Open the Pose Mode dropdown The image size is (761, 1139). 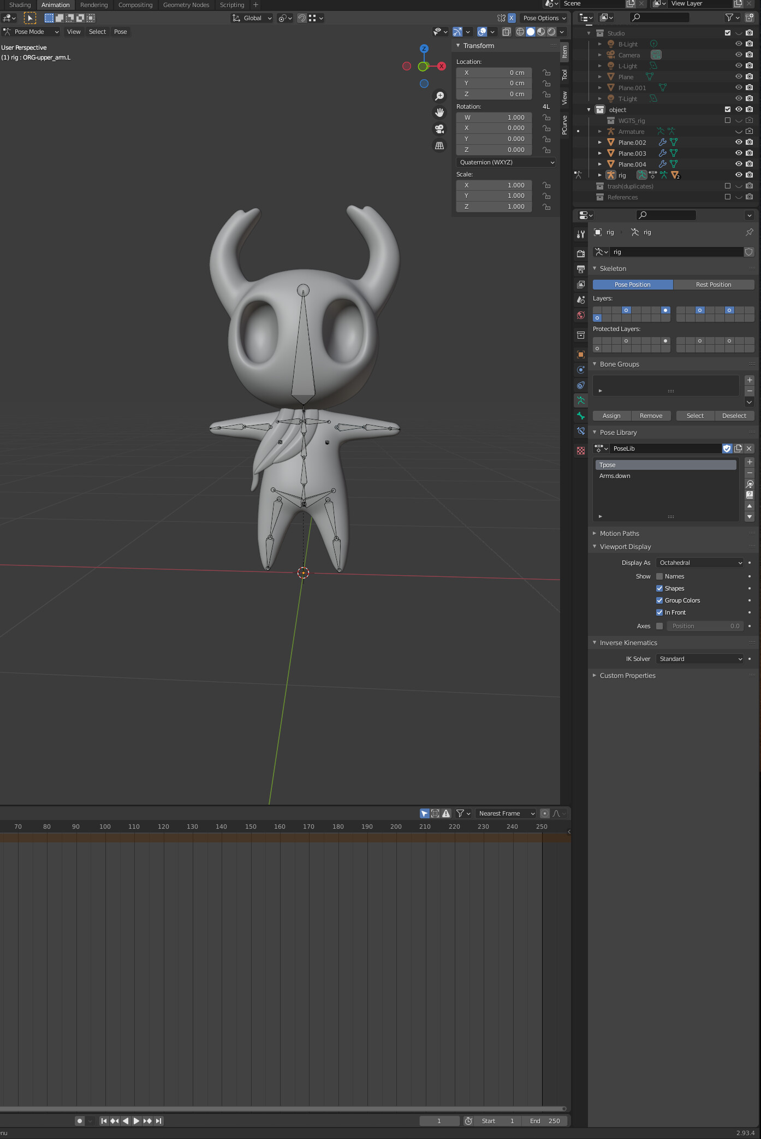(31, 32)
